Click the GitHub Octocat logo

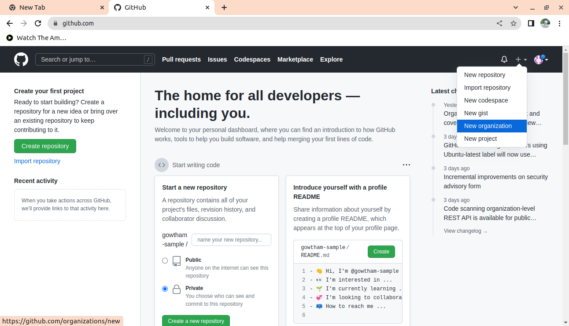click(x=21, y=59)
